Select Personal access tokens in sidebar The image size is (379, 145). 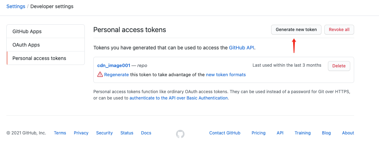[x=46, y=58]
